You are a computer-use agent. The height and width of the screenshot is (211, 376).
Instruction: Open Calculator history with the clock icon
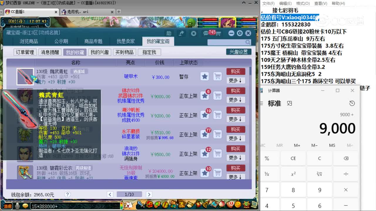coord(352,103)
